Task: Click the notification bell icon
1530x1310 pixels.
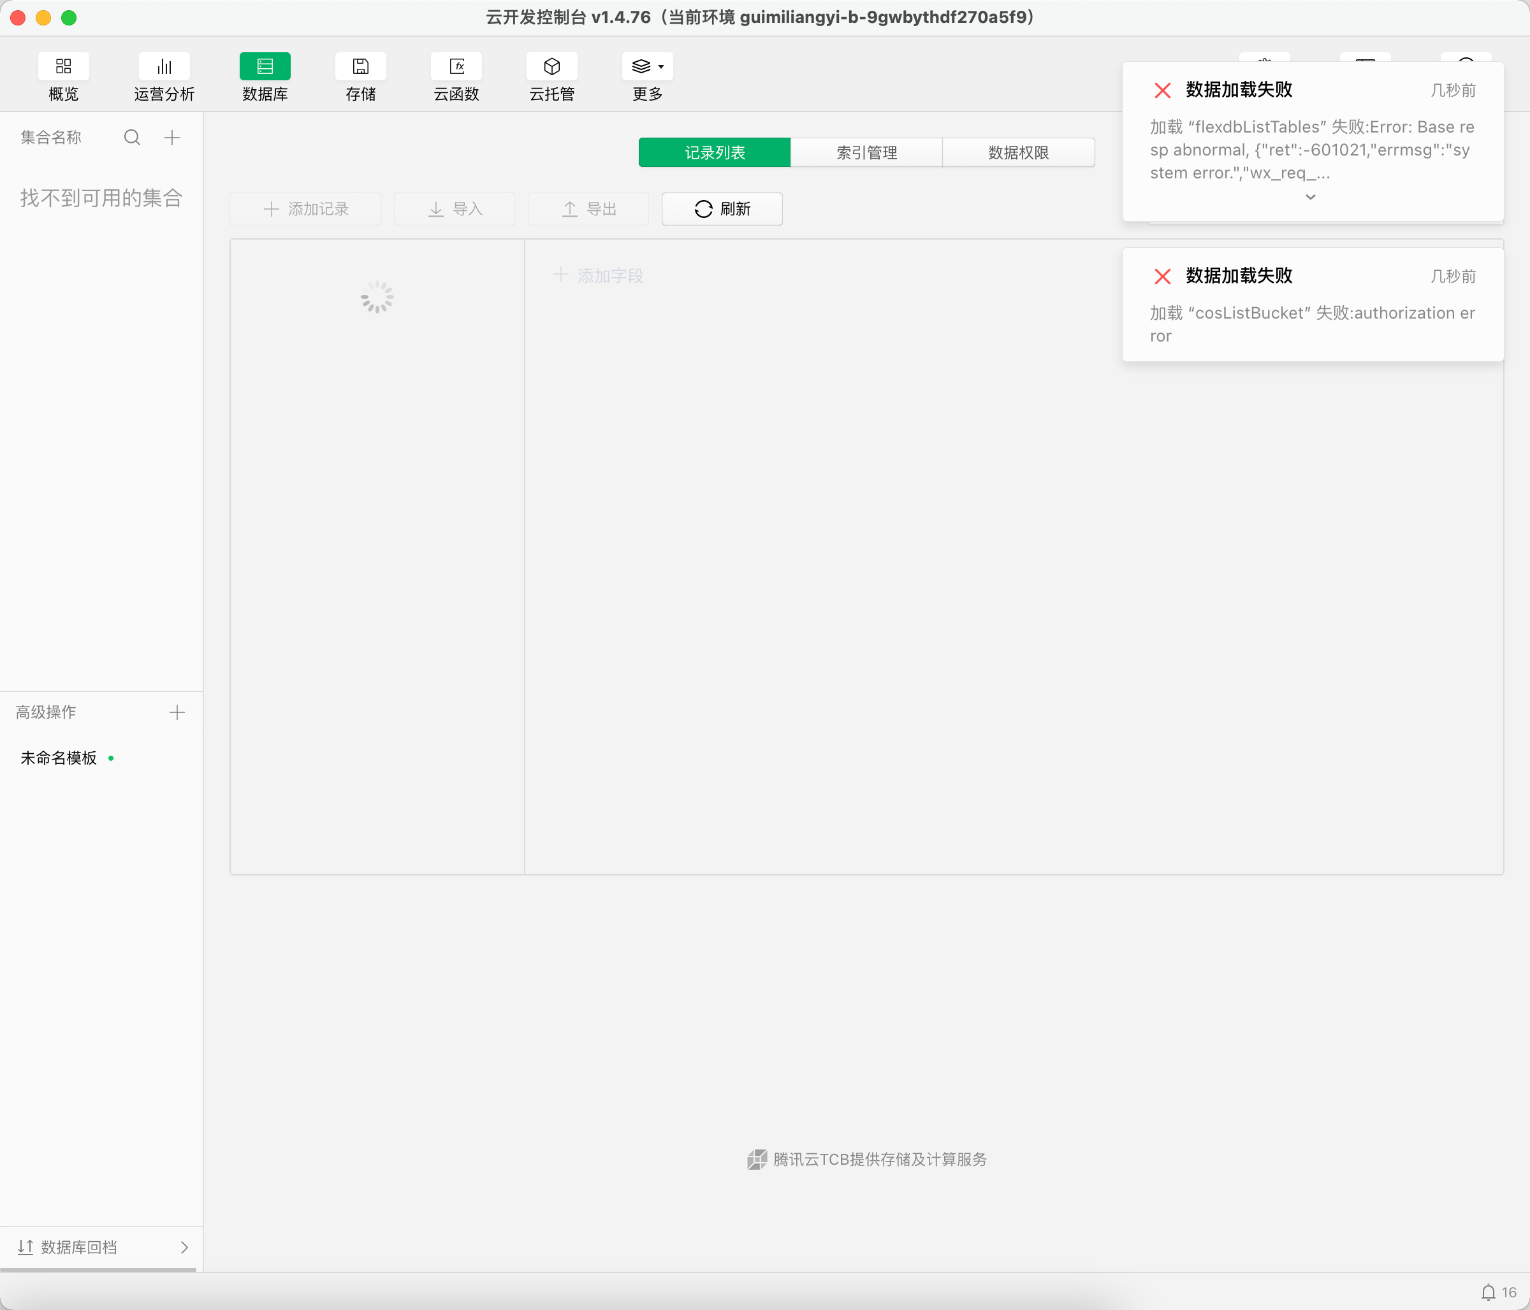Action: pyautogui.click(x=1488, y=1292)
